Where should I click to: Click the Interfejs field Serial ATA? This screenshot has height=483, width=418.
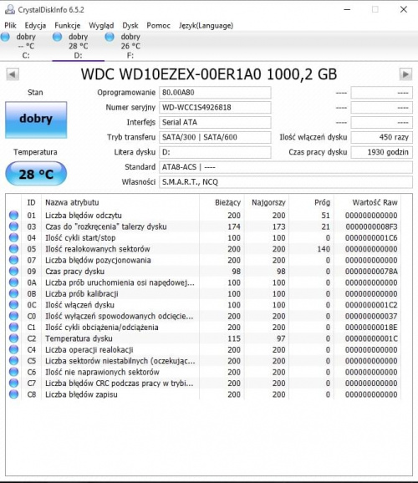click(x=215, y=122)
